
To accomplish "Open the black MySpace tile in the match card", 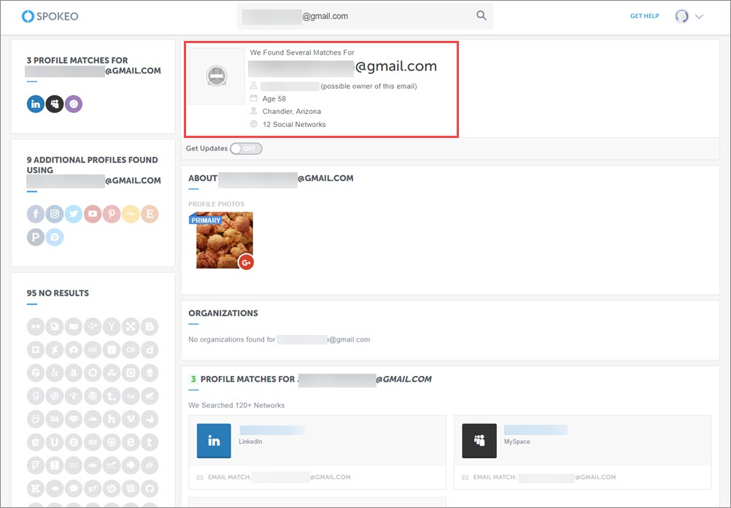I will coord(479,441).
